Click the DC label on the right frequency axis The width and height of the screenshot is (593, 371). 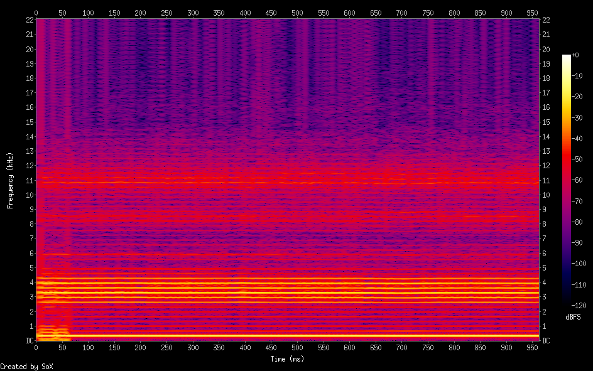pyautogui.click(x=546, y=341)
